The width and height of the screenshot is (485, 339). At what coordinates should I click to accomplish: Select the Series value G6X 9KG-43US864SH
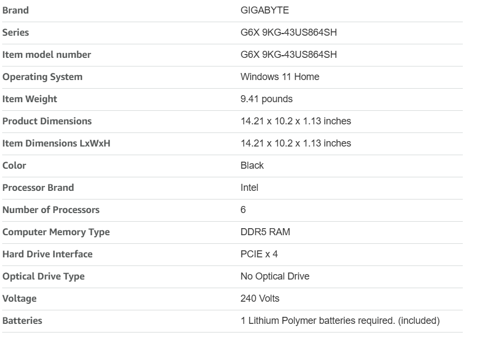289,32
